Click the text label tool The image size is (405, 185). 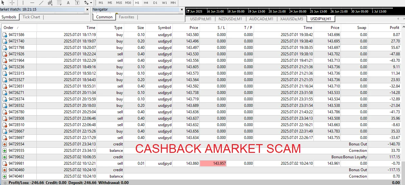(77, 3)
